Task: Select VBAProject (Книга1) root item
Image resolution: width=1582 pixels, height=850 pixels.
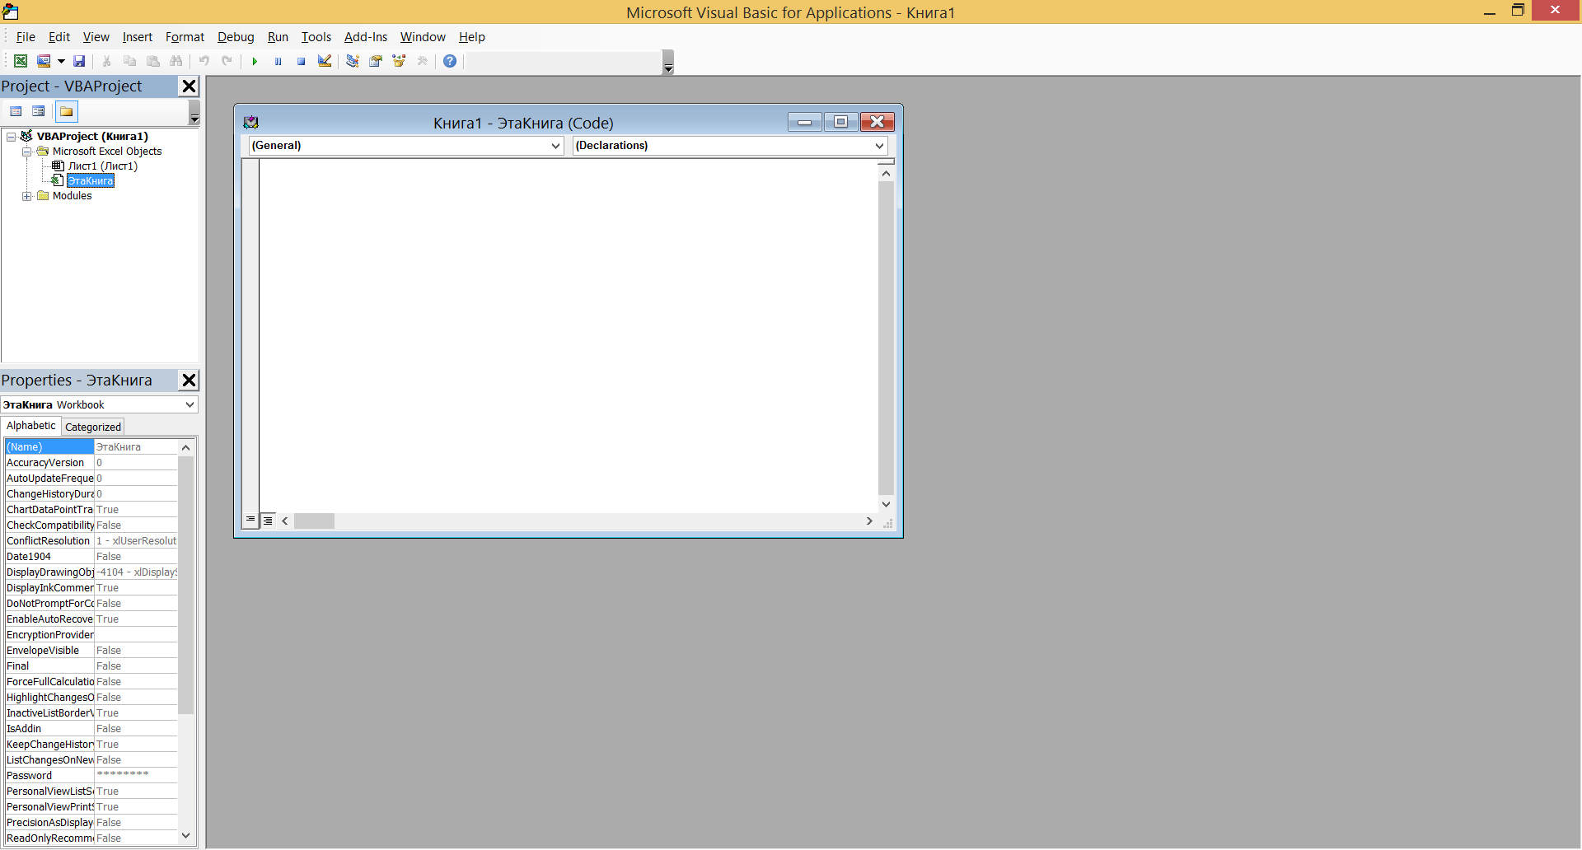Action: [x=92, y=137]
